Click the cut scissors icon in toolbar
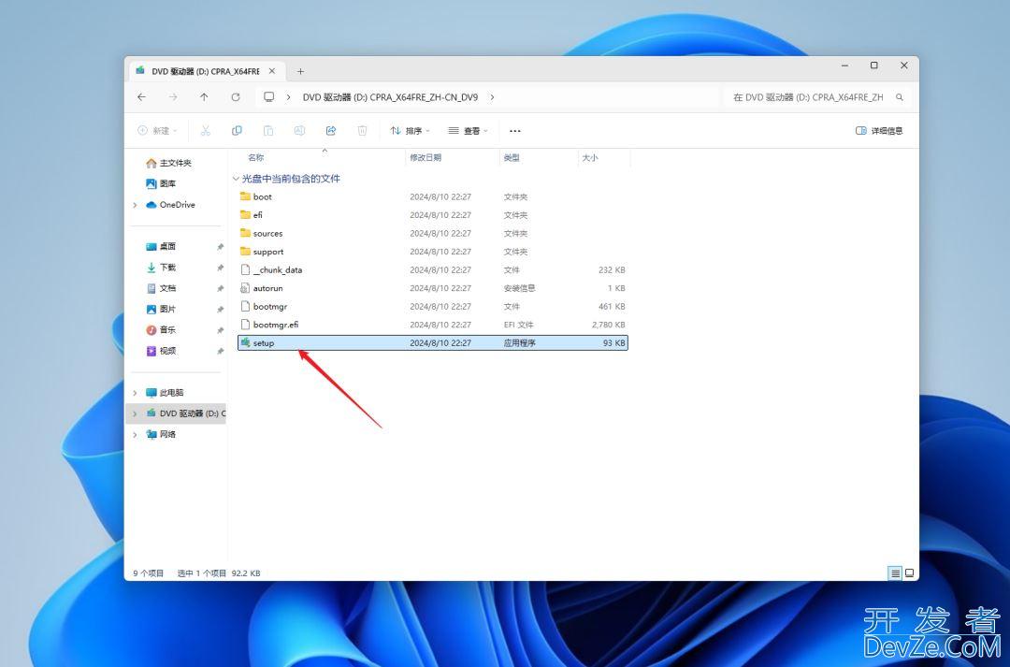Viewport: 1010px width, 667px height. coord(206,131)
